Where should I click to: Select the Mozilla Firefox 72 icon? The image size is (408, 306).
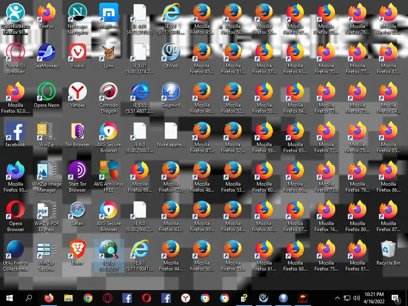pyautogui.click(x=326, y=137)
